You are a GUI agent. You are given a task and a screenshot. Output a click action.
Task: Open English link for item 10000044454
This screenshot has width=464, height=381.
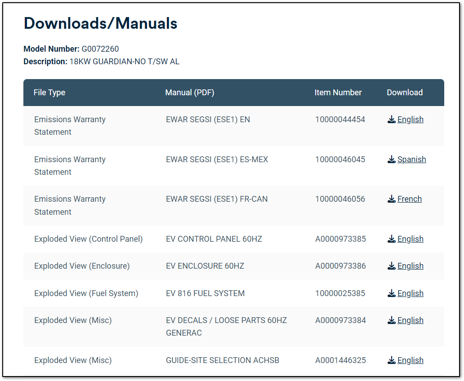[x=410, y=120]
